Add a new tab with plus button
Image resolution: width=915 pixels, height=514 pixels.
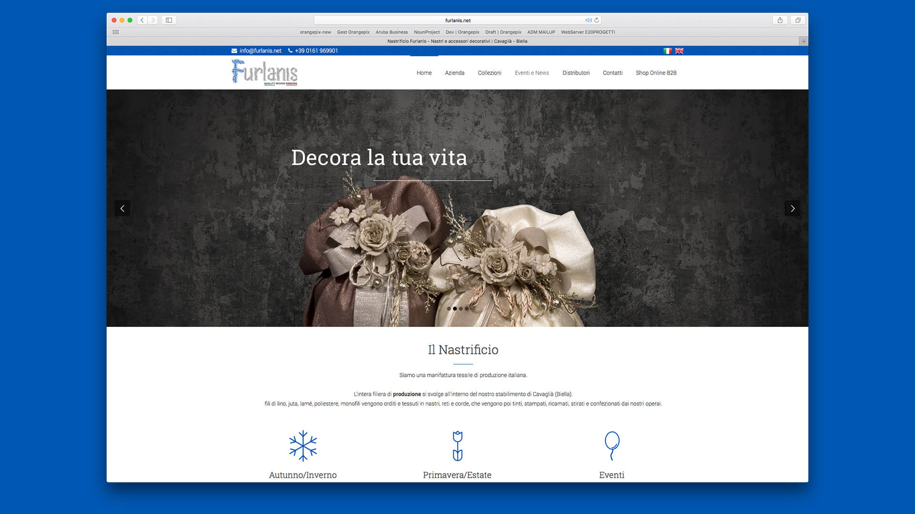[x=803, y=41]
